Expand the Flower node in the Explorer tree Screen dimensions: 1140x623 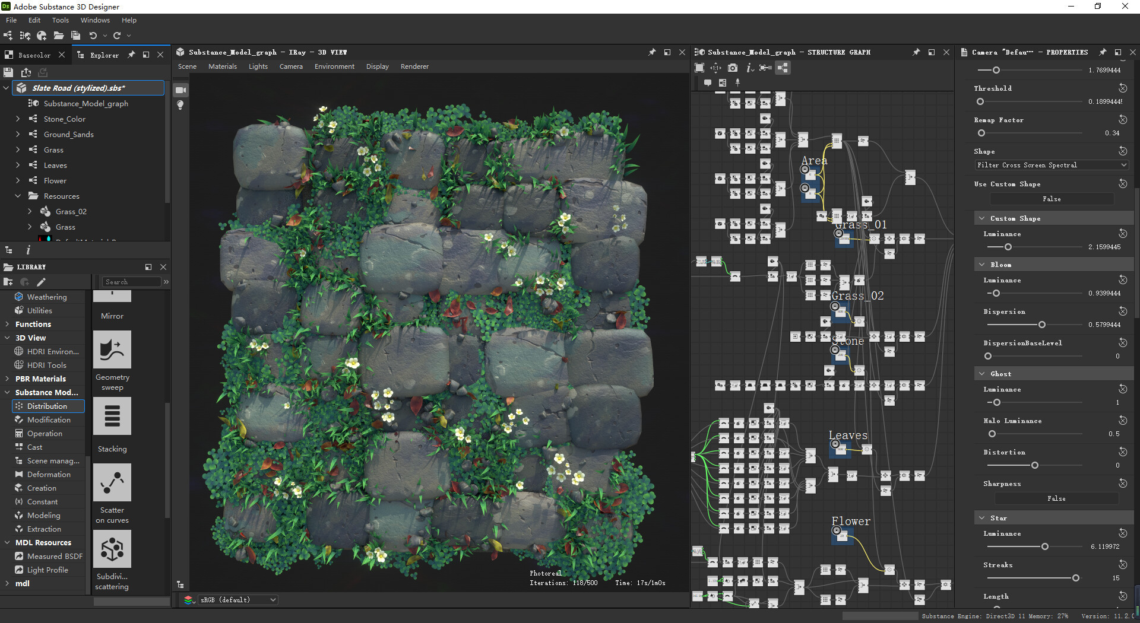coord(18,180)
